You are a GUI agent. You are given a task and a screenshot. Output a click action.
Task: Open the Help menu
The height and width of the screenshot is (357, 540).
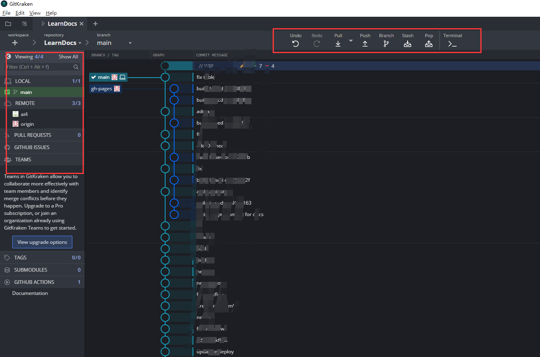[x=51, y=13]
